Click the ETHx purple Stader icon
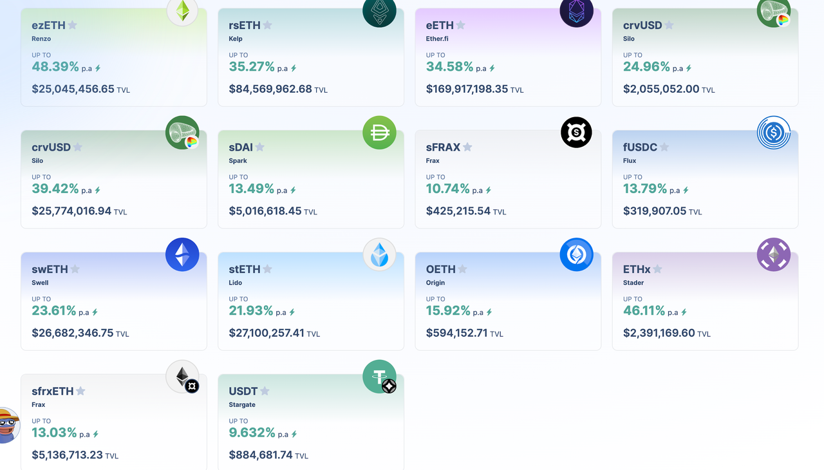 point(774,254)
